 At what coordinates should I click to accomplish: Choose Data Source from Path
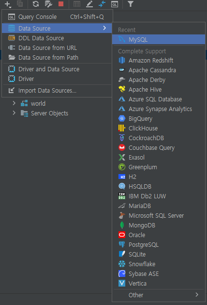click(57, 58)
